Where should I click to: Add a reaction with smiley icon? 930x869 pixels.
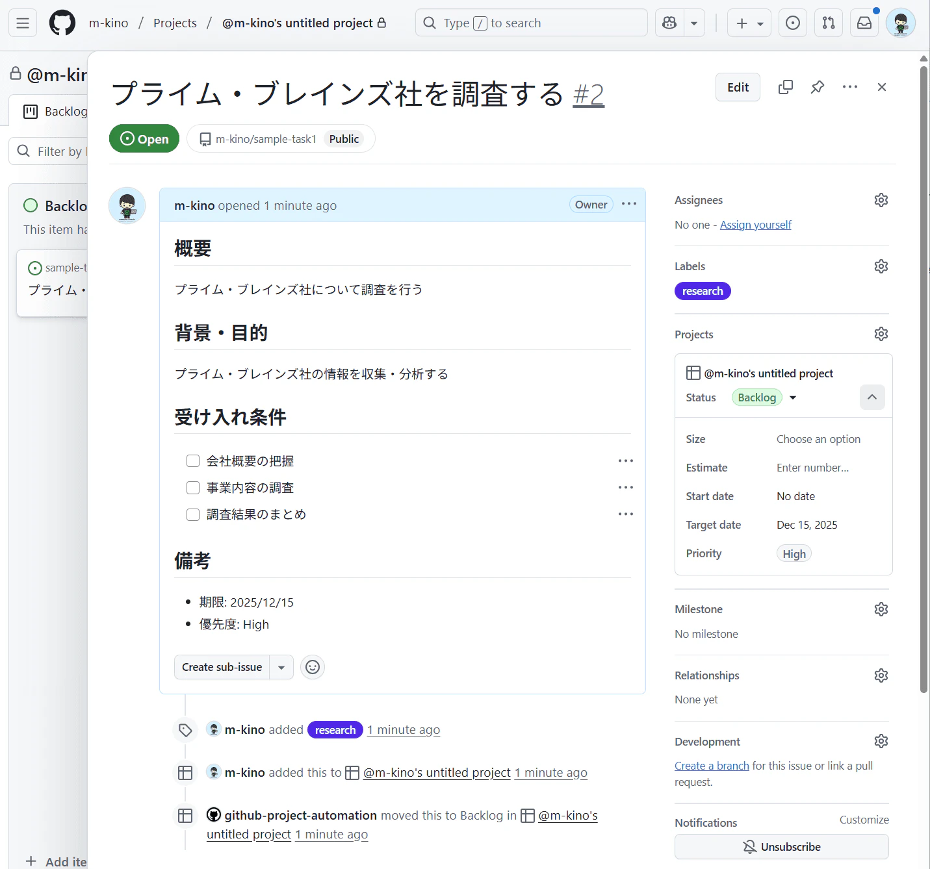point(313,667)
